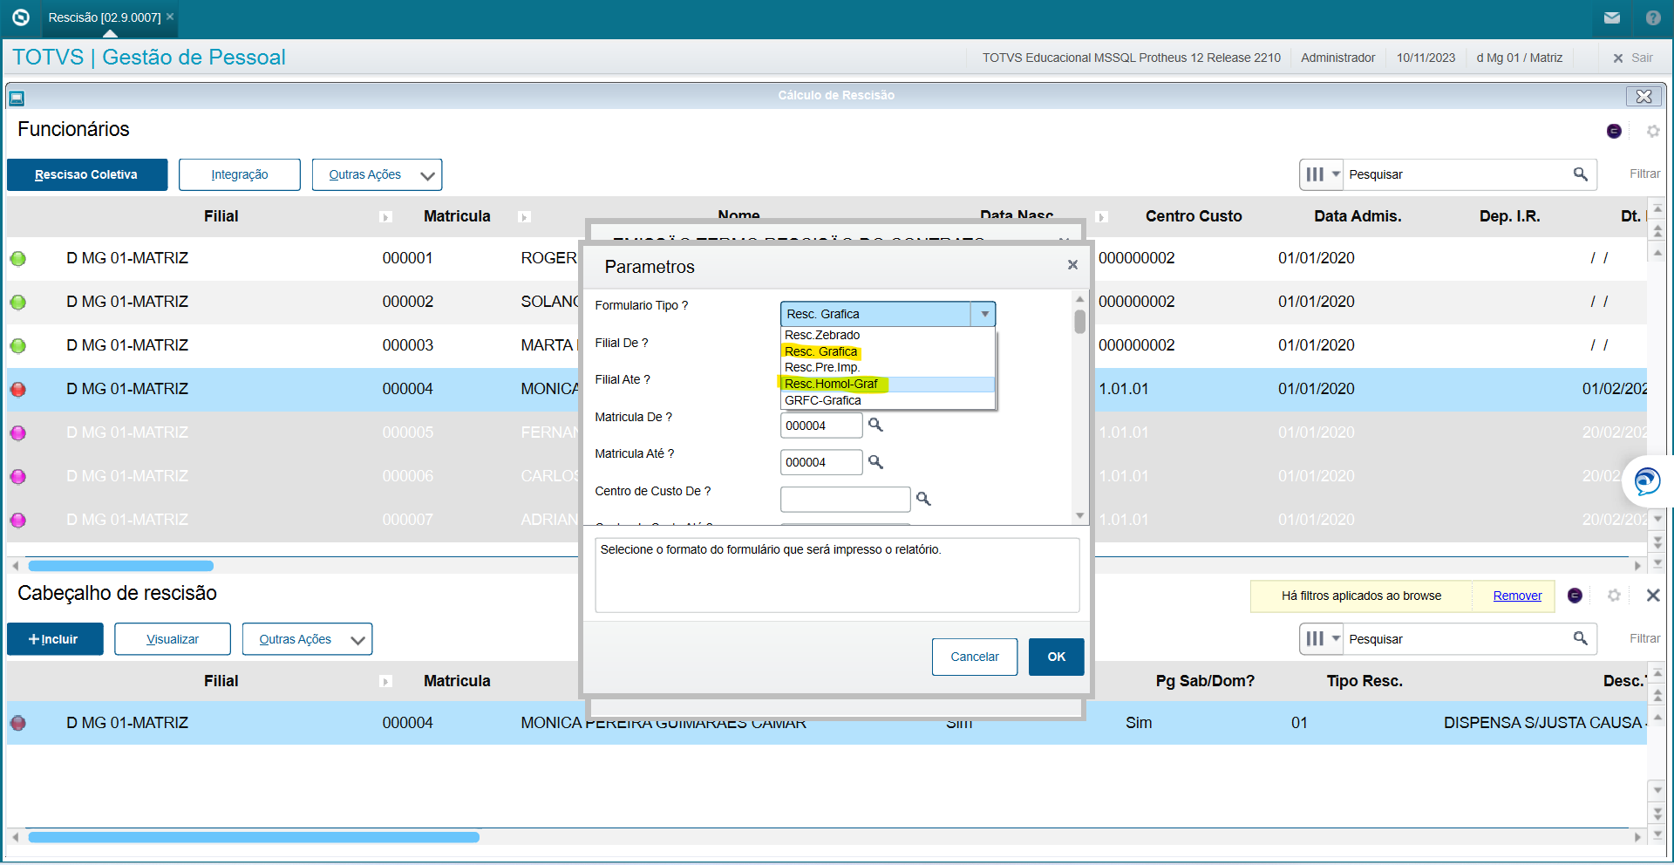Pick Resc.Zebrado option in form type list
The width and height of the screenshot is (1674, 865).
coord(821,335)
